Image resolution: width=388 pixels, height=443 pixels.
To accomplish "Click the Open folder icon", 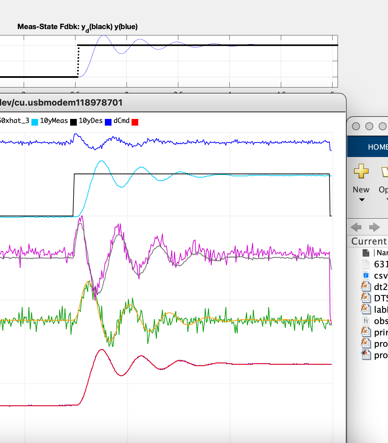I will coord(384,172).
